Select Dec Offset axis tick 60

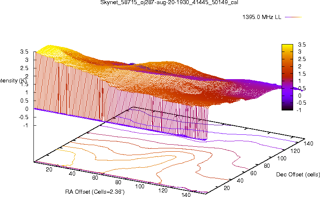tap(254, 173)
